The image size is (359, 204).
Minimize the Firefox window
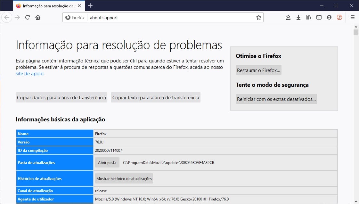[322, 5]
